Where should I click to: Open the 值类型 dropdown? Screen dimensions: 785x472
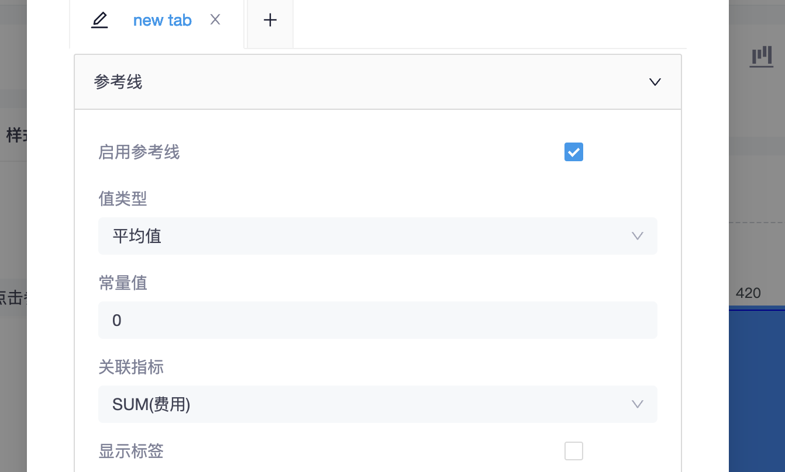[377, 236]
